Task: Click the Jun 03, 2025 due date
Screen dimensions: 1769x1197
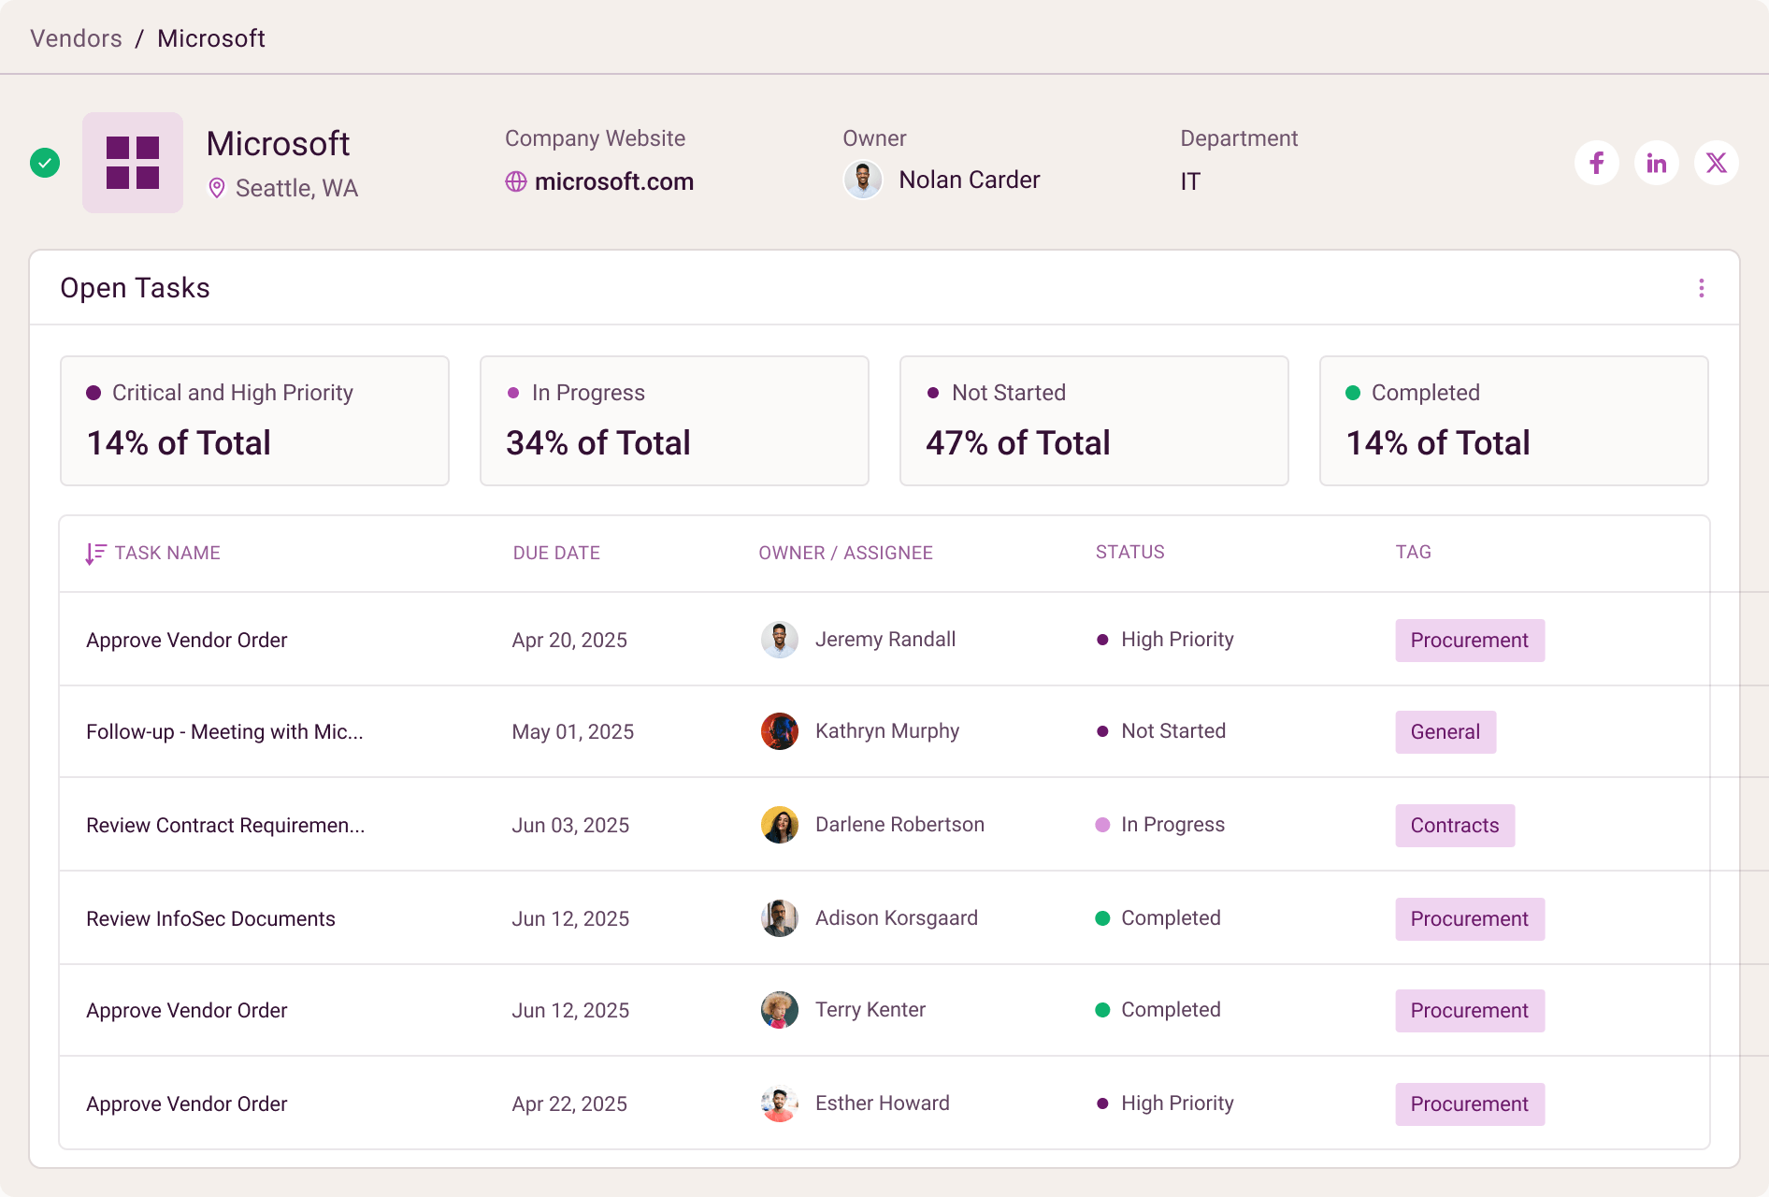Action: point(570,825)
